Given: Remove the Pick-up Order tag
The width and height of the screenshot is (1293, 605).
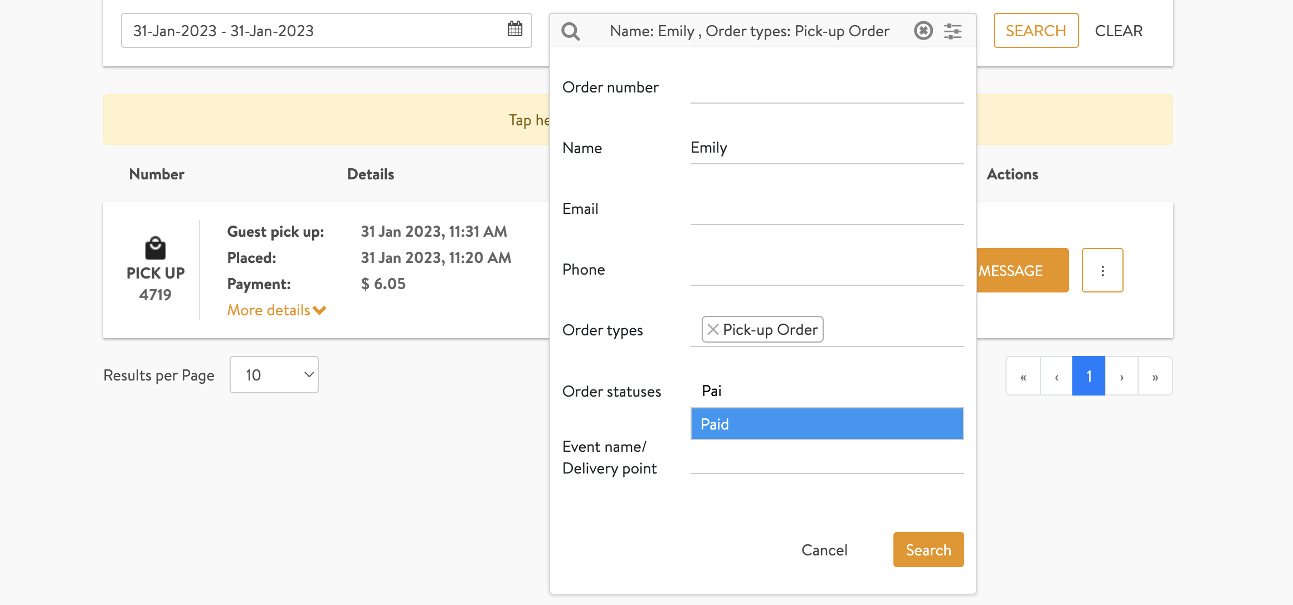Looking at the screenshot, I should [x=712, y=329].
